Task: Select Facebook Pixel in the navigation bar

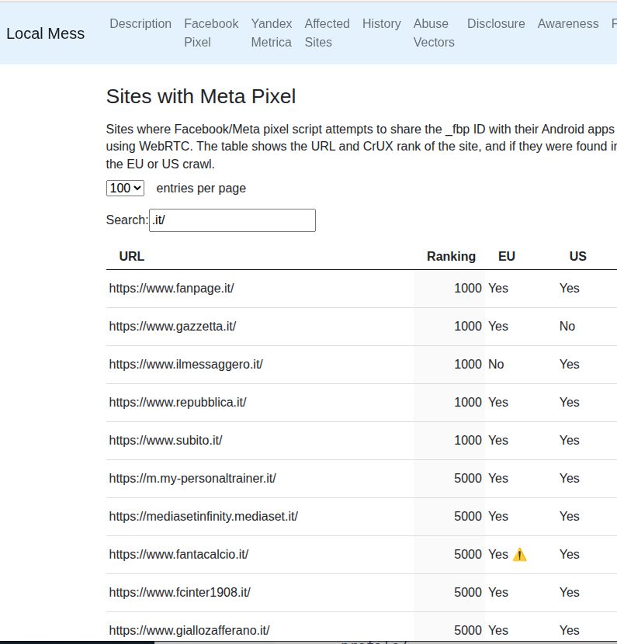Action: [211, 33]
